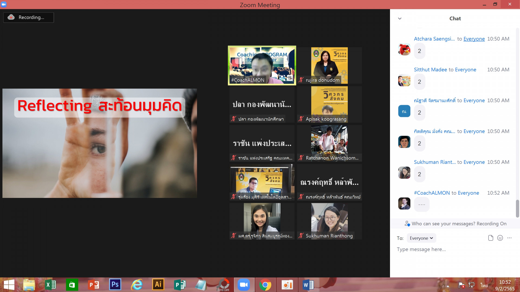
Task: Open the PhotoScape taskbar icon
Action: tap(224, 285)
